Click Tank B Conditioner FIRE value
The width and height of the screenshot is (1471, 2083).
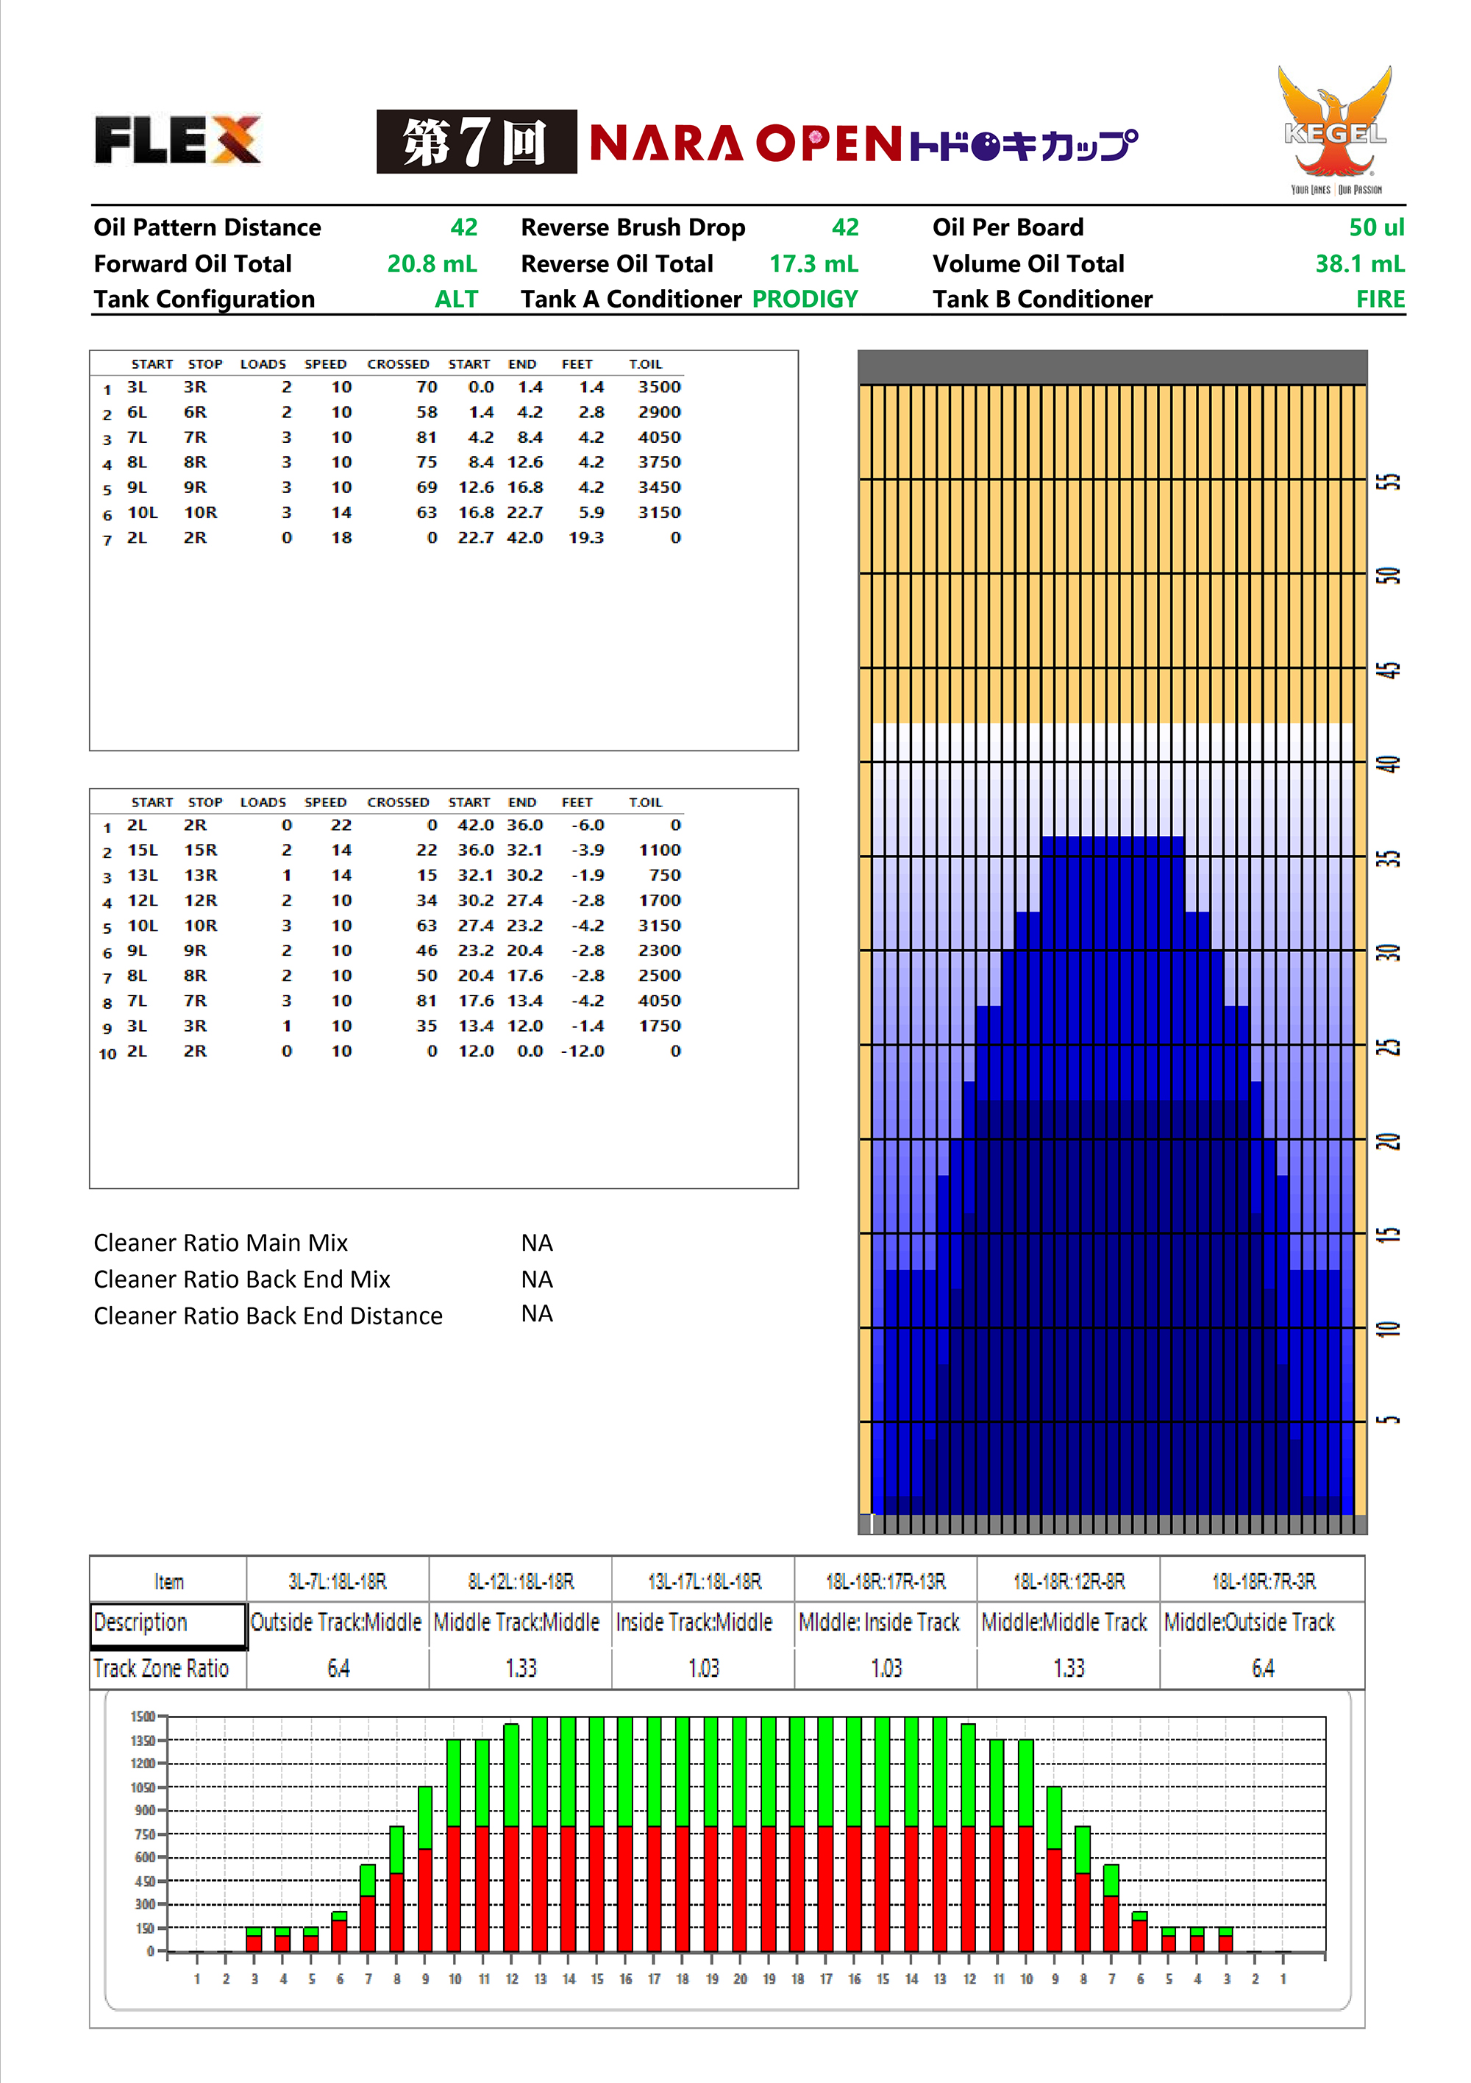[x=1379, y=299]
